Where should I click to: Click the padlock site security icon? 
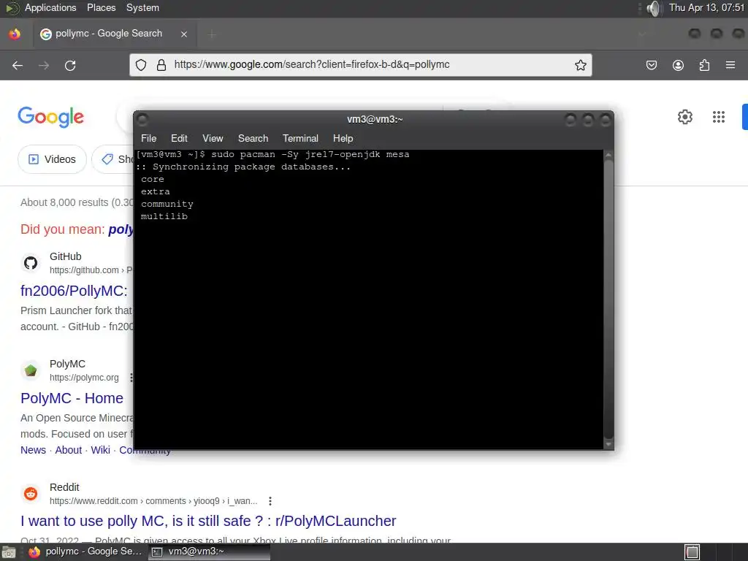click(x=161, y=65)
